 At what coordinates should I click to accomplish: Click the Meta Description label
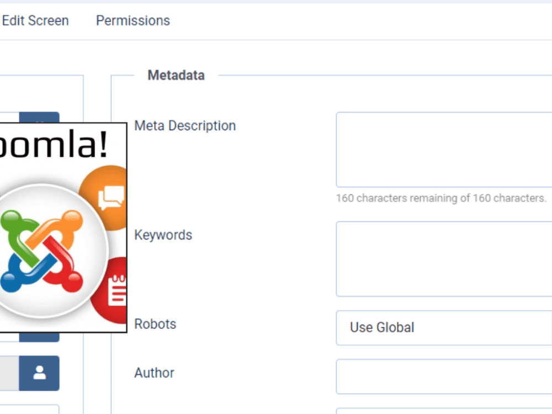(185, 126)
